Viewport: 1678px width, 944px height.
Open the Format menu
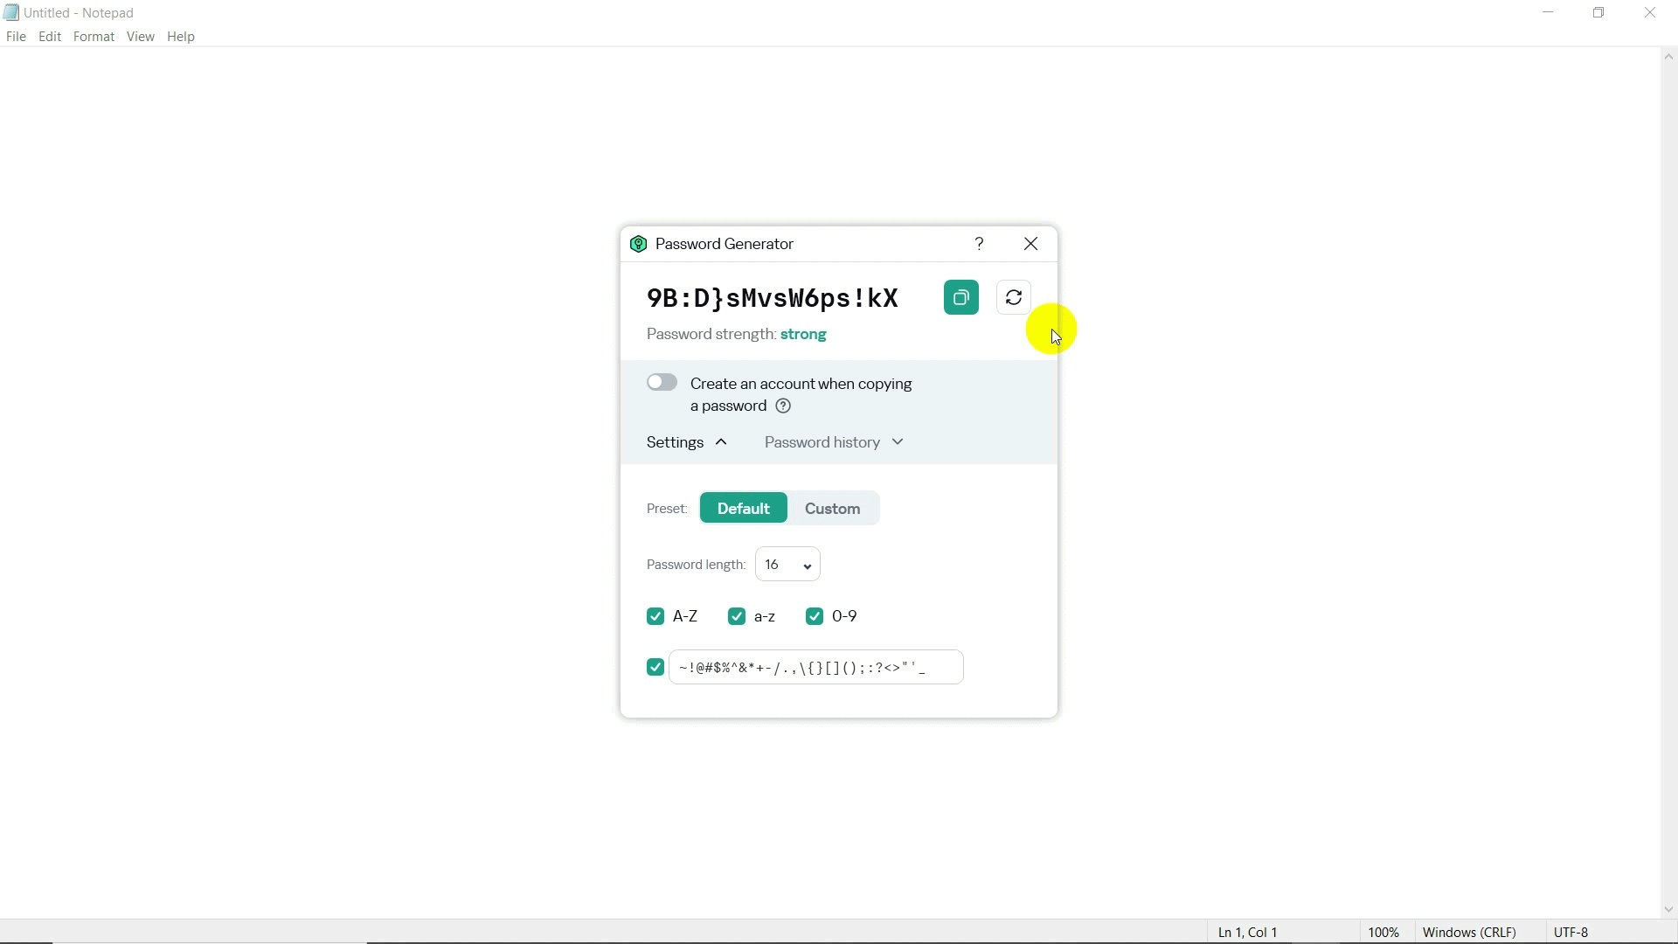(x=94, y=37)
